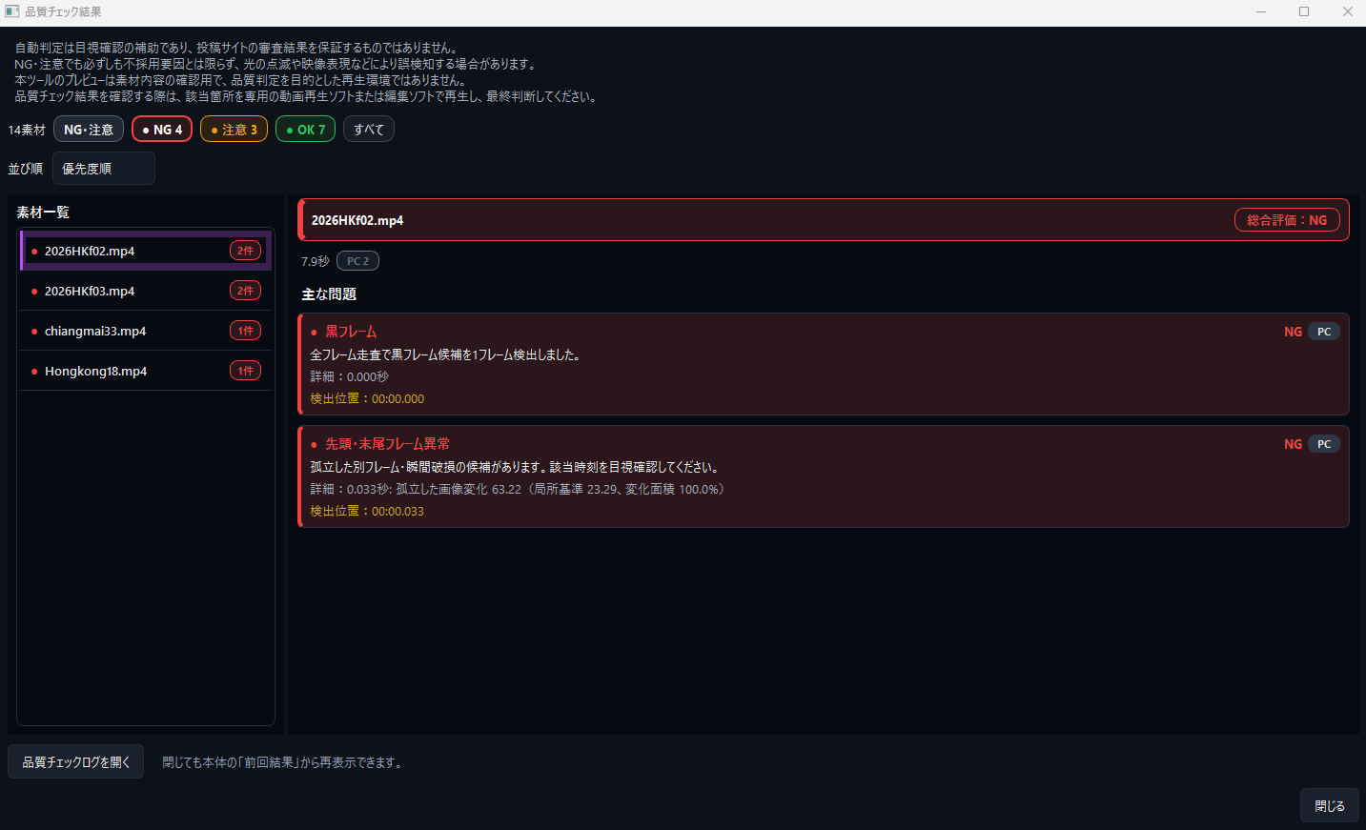1366x830 pixels.
Task: Select the NG 4 filter chip
Action: click(x=162, y=129)
